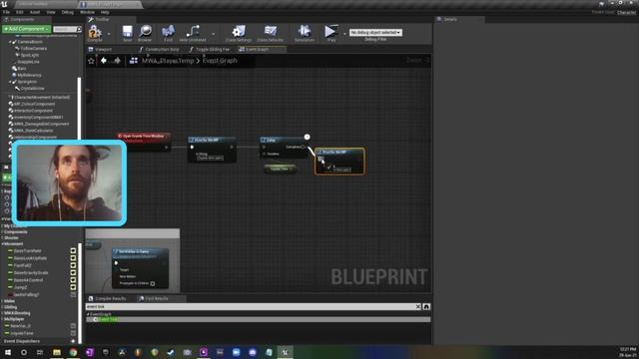
Task: Click the find-in-blueprints icon beside search field
Action: 426,306
